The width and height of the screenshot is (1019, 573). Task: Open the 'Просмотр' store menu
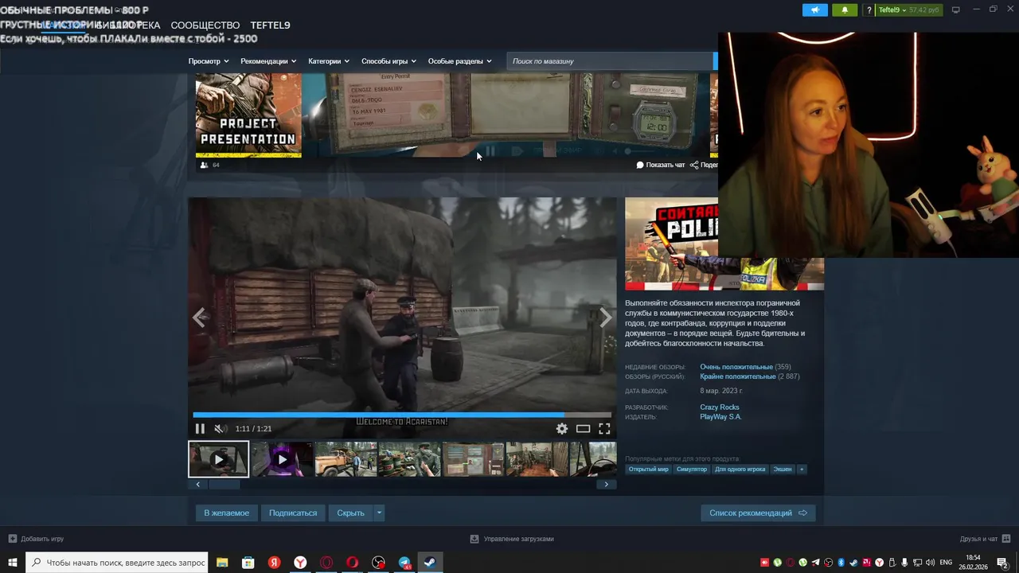pyautogui.click(x=209, y=61)
